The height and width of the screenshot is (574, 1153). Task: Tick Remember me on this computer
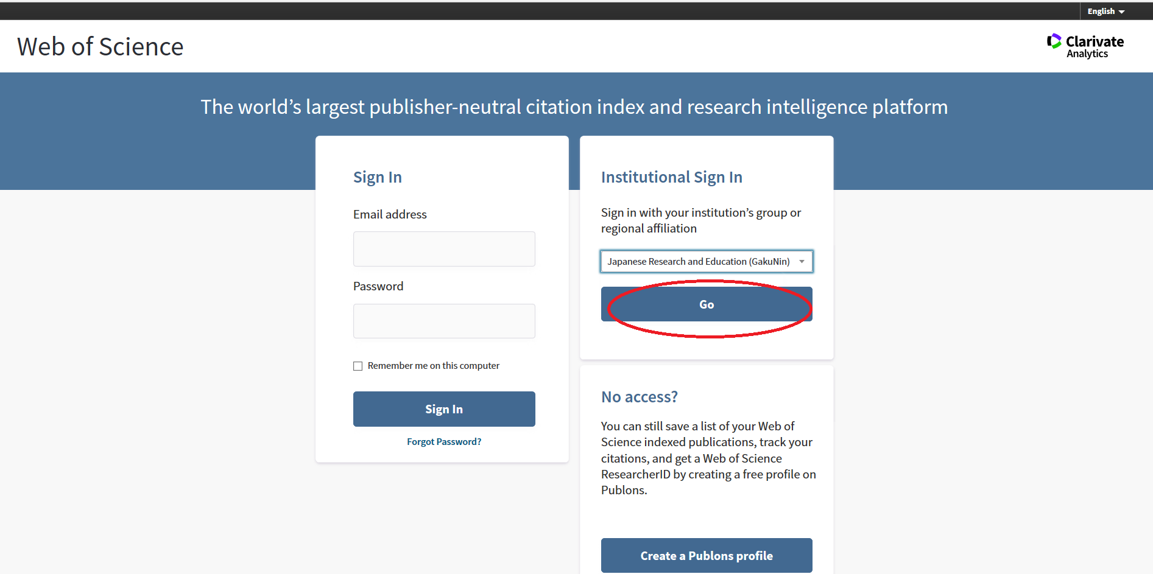click(358, 366)
